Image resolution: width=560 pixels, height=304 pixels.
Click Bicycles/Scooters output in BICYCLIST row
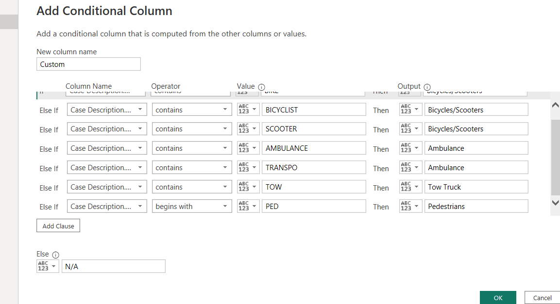(476, 110)
